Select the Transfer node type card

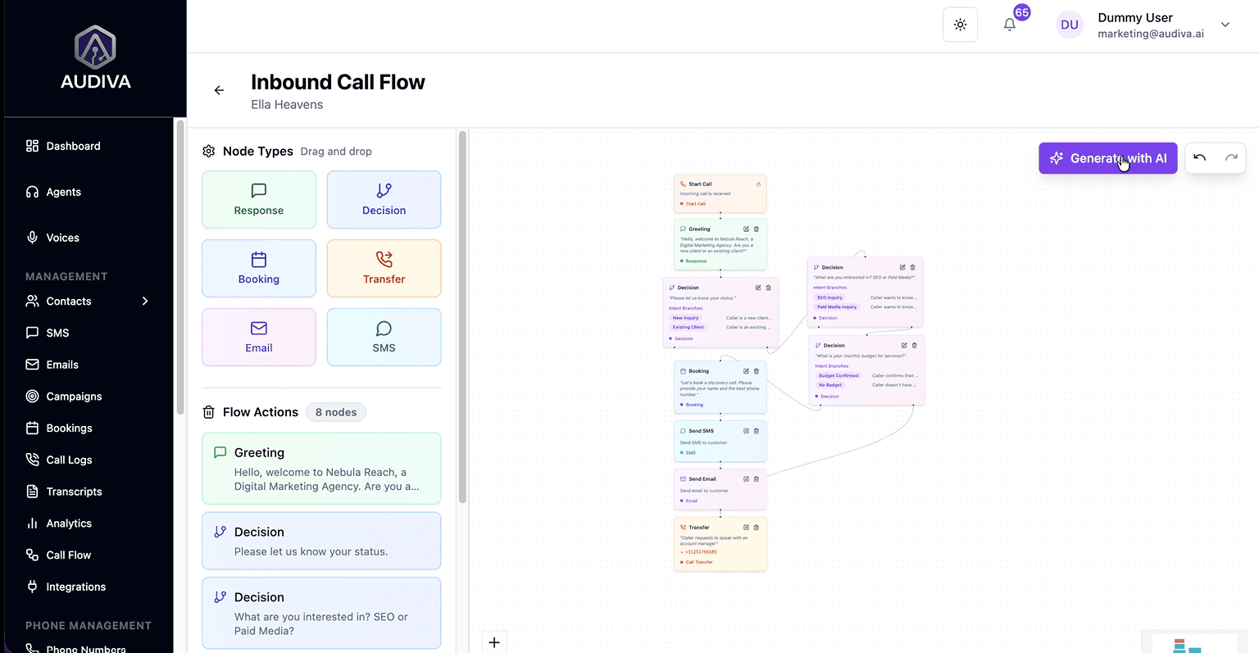pyautogui.click(x=384, y=269)
